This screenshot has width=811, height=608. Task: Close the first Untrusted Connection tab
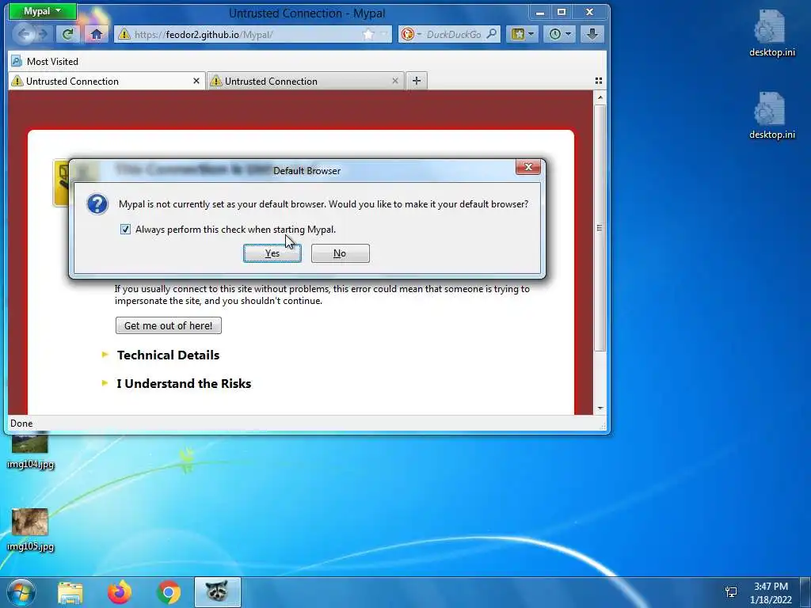196,82
